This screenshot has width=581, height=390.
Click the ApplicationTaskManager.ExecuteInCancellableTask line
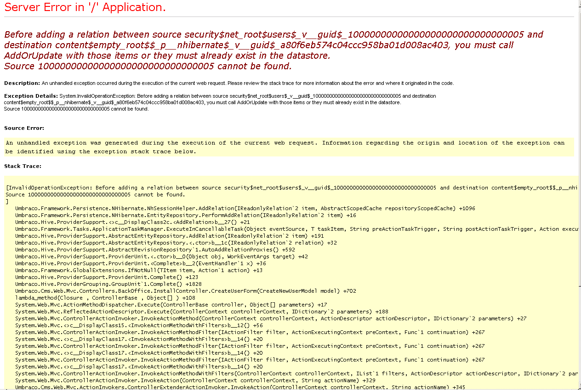coord(296,229)
